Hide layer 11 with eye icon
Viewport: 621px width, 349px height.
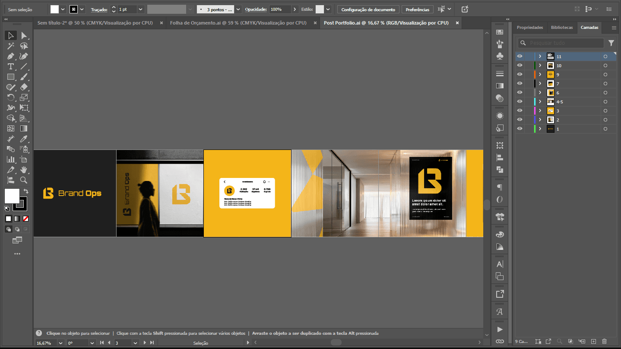pyautogui.click(x=520, y=56)
